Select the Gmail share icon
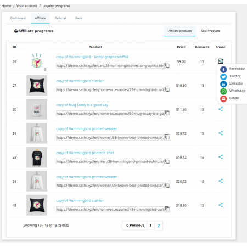 tap(223, 99)
